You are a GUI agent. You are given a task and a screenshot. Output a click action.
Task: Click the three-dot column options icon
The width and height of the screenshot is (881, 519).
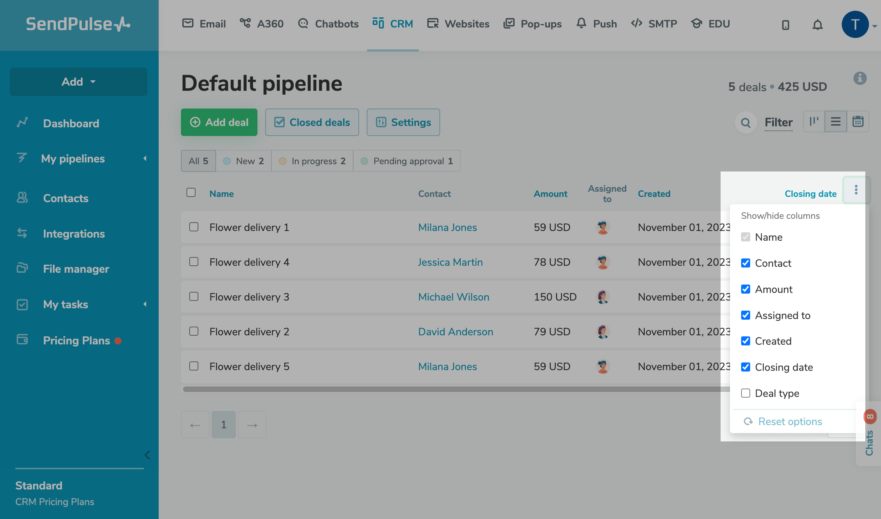tap(856, 190)
